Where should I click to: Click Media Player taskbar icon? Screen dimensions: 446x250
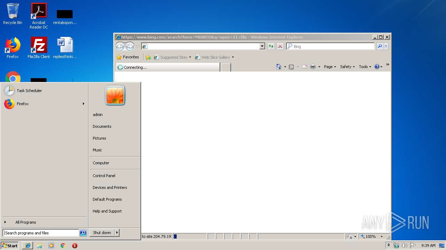coord(51,245)
